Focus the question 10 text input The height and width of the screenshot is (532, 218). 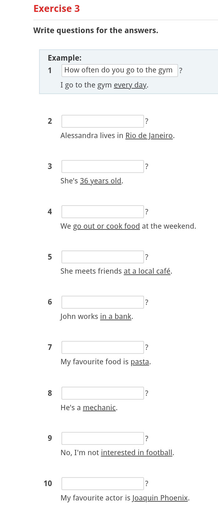point(103,484)
